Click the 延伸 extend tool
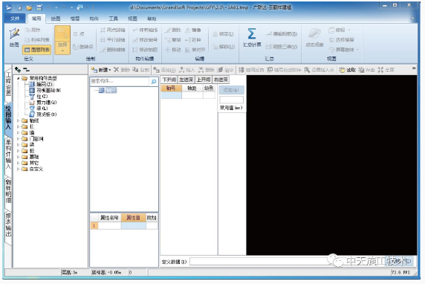The image size is (425, 284). point(193,40)
